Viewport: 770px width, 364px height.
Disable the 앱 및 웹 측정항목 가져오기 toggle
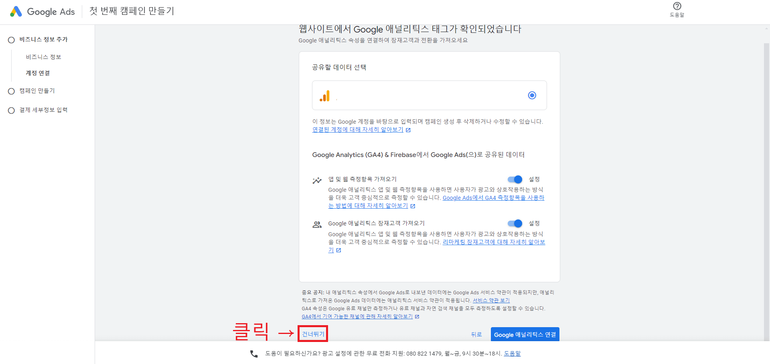click(515, 179)
